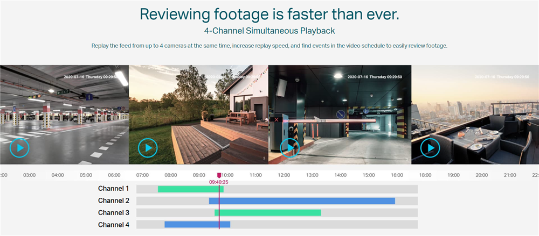
Task: Jump to 18:00 on the timeline
Action: (425, 175)
